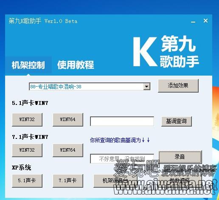This screenshot has height=200, width=219.
Task: Click WIN764 under 5.1声卡WIN7
Action: pyautogui.click(x=68, y=119)
